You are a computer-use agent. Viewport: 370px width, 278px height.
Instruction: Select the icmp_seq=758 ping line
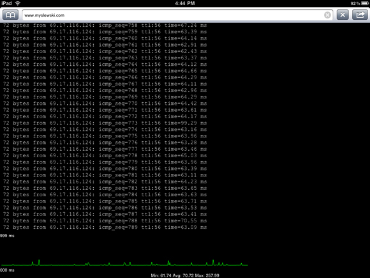point(105,26)
